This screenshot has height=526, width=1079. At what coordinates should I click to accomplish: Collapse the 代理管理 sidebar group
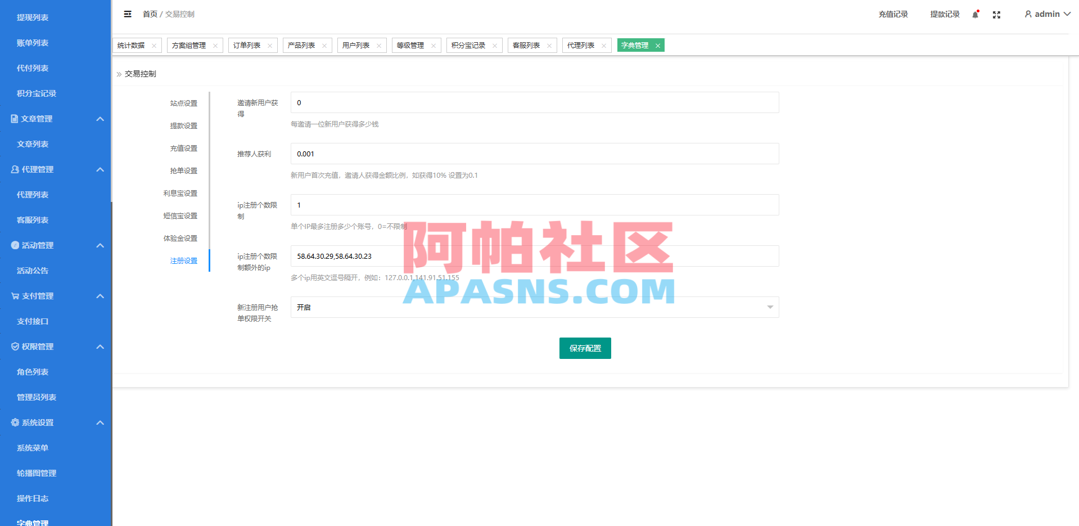pos(100,169)
